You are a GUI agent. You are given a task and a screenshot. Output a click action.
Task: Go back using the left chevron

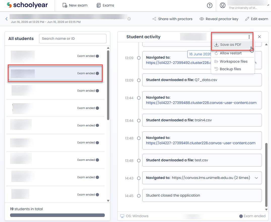tap(6, 19)
